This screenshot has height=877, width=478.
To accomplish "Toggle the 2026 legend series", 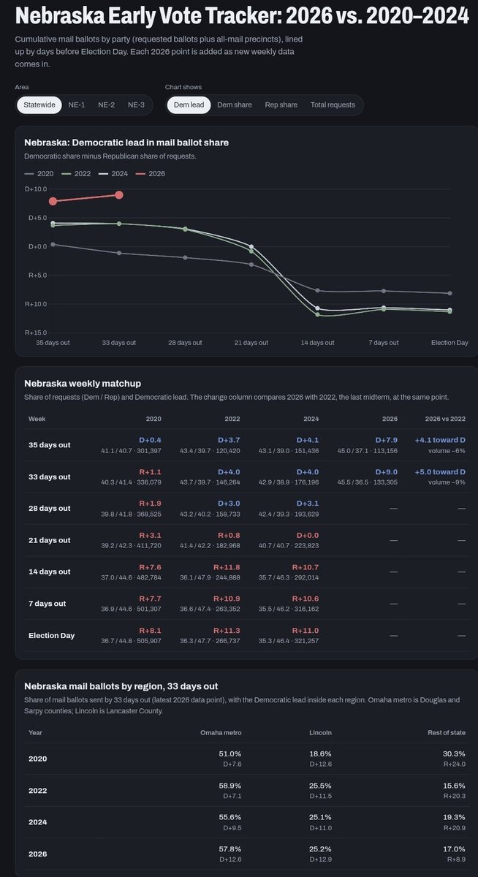I will tap(150, 173).
